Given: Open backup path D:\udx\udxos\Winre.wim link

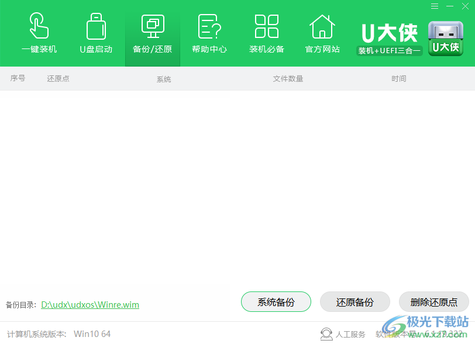Looking at the screenshot, I should point(90,305).
